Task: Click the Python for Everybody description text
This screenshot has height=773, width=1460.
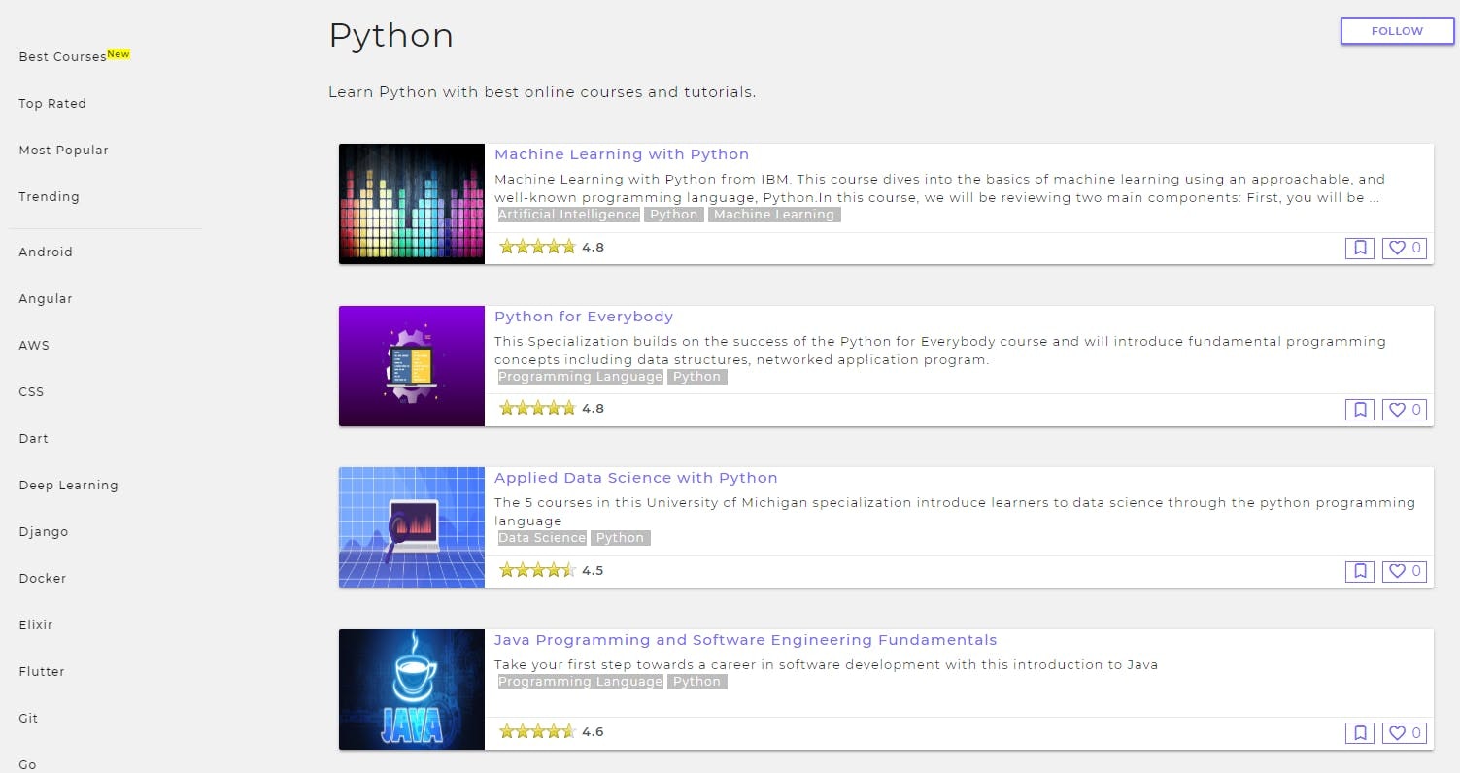Action: tap(940, 351)
